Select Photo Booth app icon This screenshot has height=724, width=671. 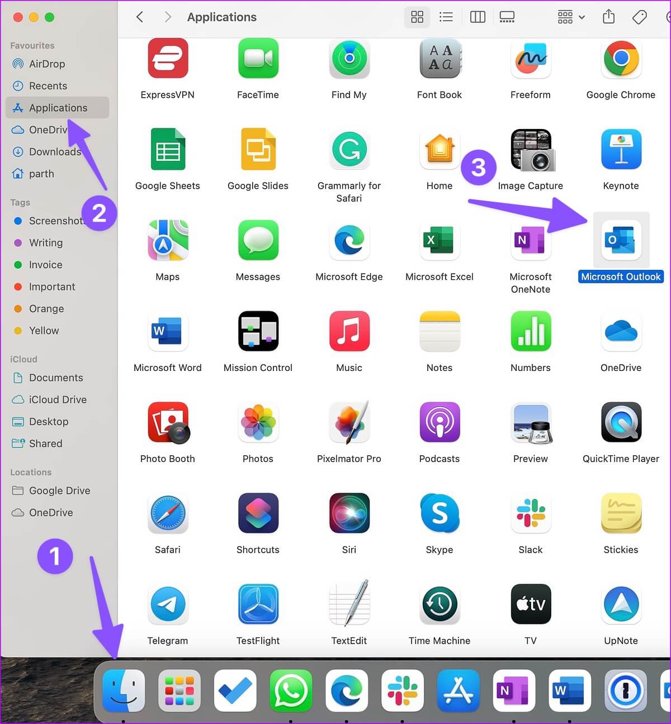[168, 422]
